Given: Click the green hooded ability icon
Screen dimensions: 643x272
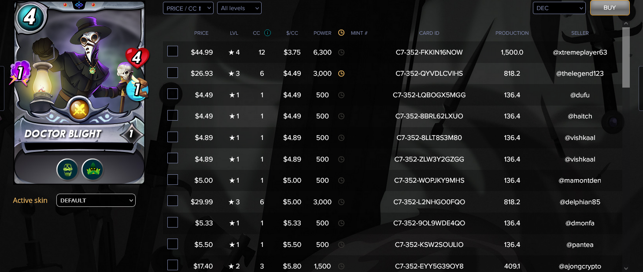Looking at the screenshot, I should (x=92, y=169).
